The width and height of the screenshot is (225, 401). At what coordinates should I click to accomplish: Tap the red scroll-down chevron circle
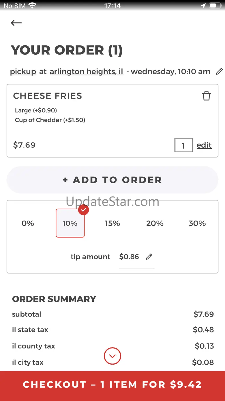pyautogui.click(x=112, y=356)
